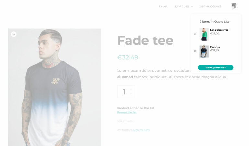This screenshot has width=249, height=146.
Task: Remove Fade tee from quote list
Action: 195,51
